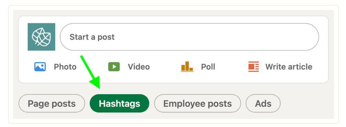Click the green arrow annotation graphic

(91, 72)
